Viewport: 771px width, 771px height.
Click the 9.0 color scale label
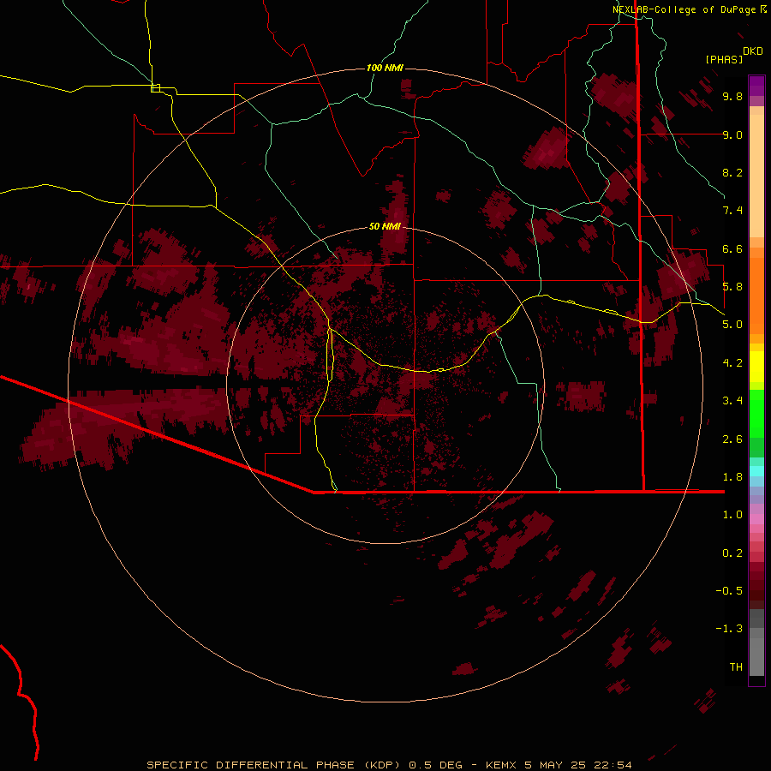pyautogui.click(x=732, y=134)
